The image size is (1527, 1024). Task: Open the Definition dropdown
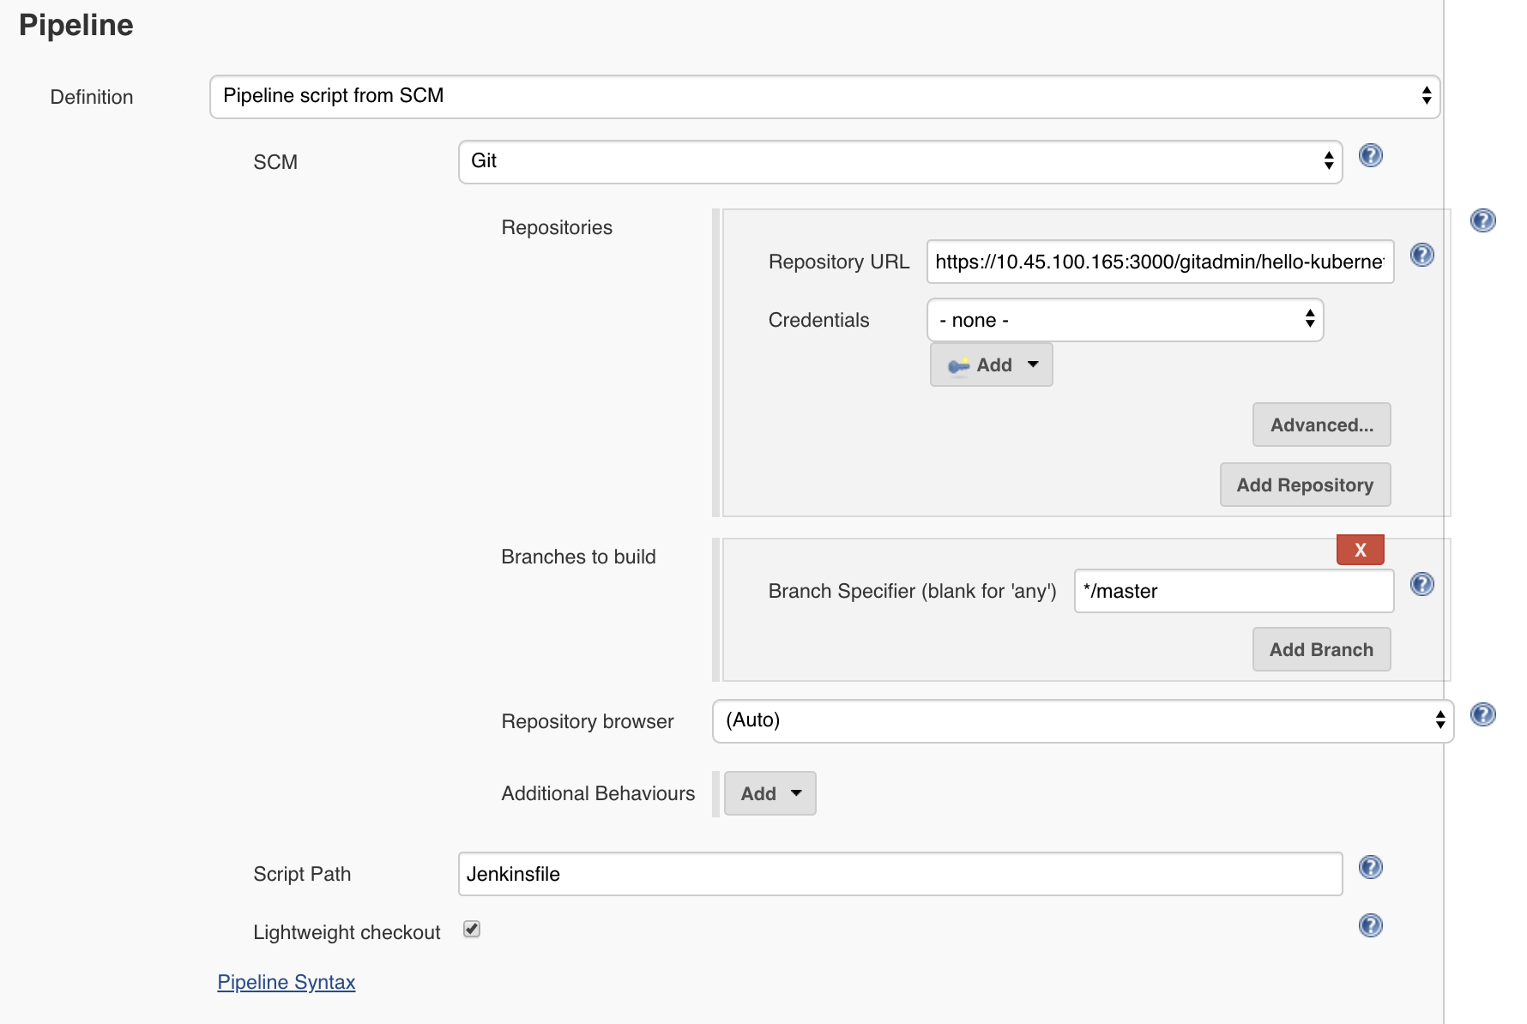coord(824,96)
